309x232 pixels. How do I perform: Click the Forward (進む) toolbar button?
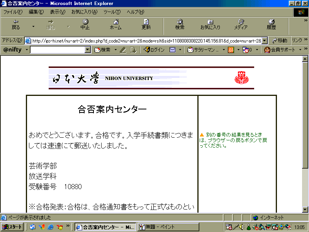click(x=51, y=25)
